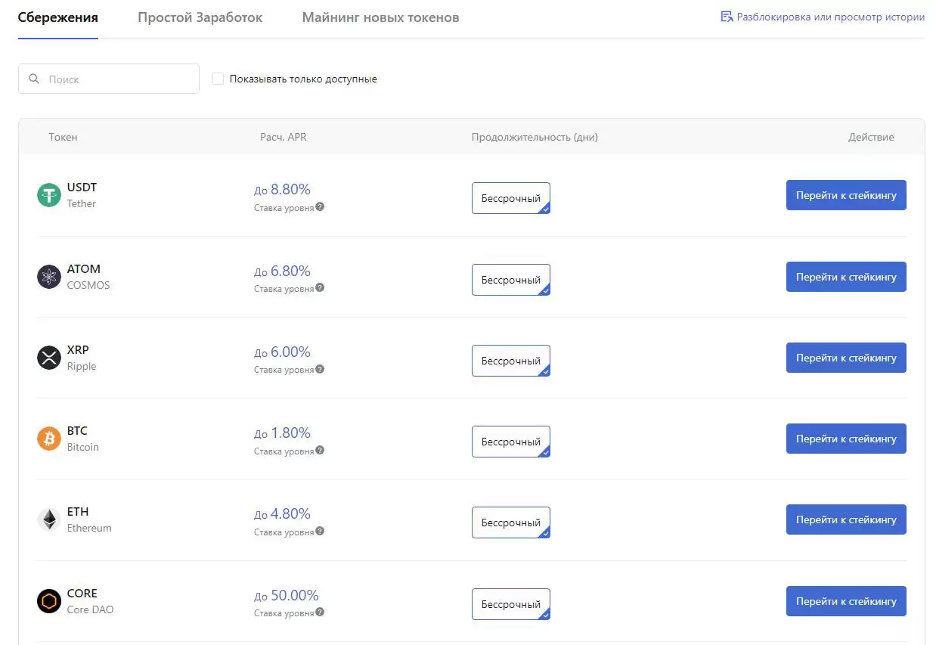This screenshot has height=645, width=936.
Task: Select "Бессрочный" duration option for ETH
Action: (x=510, y=523)
